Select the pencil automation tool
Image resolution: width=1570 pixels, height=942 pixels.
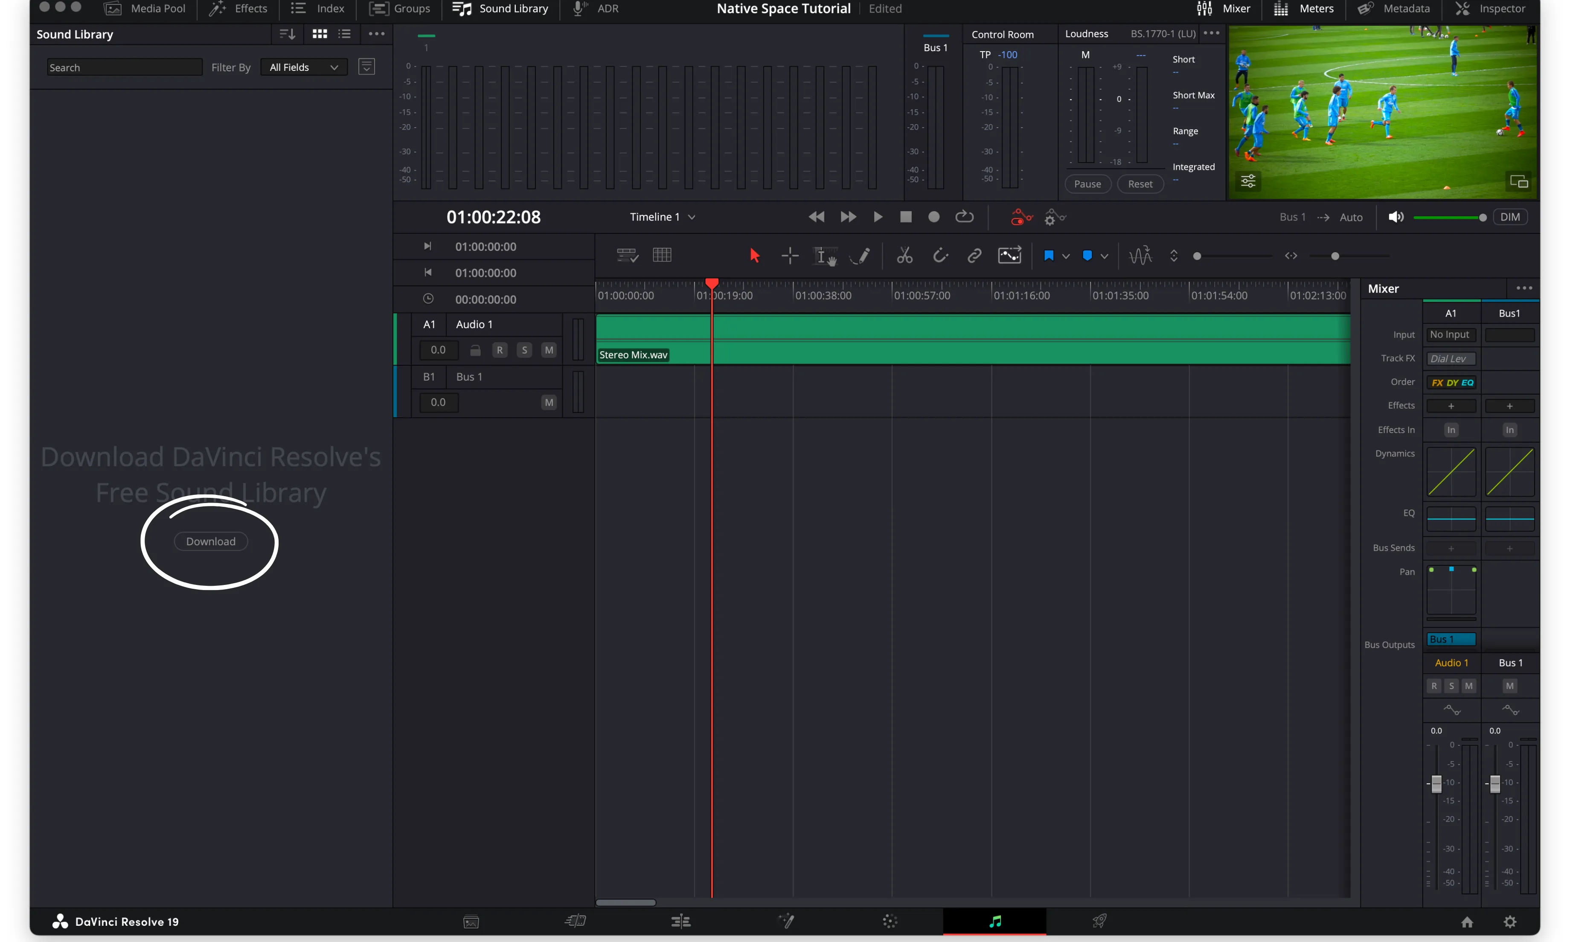point(861,256)
